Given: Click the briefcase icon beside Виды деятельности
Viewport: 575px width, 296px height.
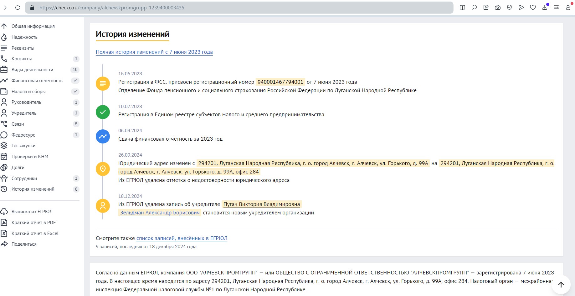Looking at the screenshot, I should pos(4,70).
